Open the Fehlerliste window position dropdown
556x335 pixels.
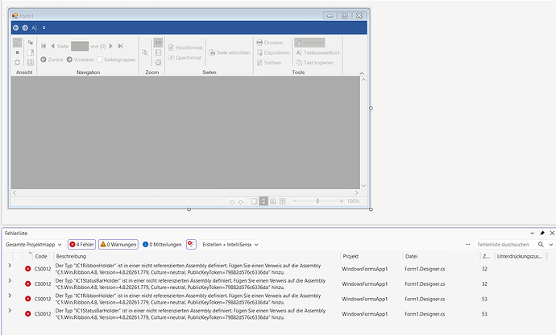533,234
